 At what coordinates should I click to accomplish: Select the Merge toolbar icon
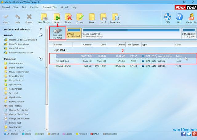click(57, 17)
